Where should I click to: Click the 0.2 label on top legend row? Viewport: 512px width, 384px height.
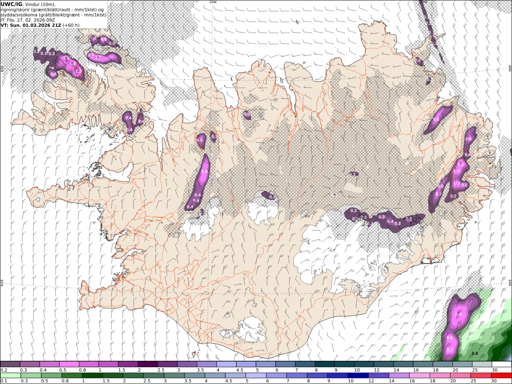pyautogui.click(x=3, y=370)
